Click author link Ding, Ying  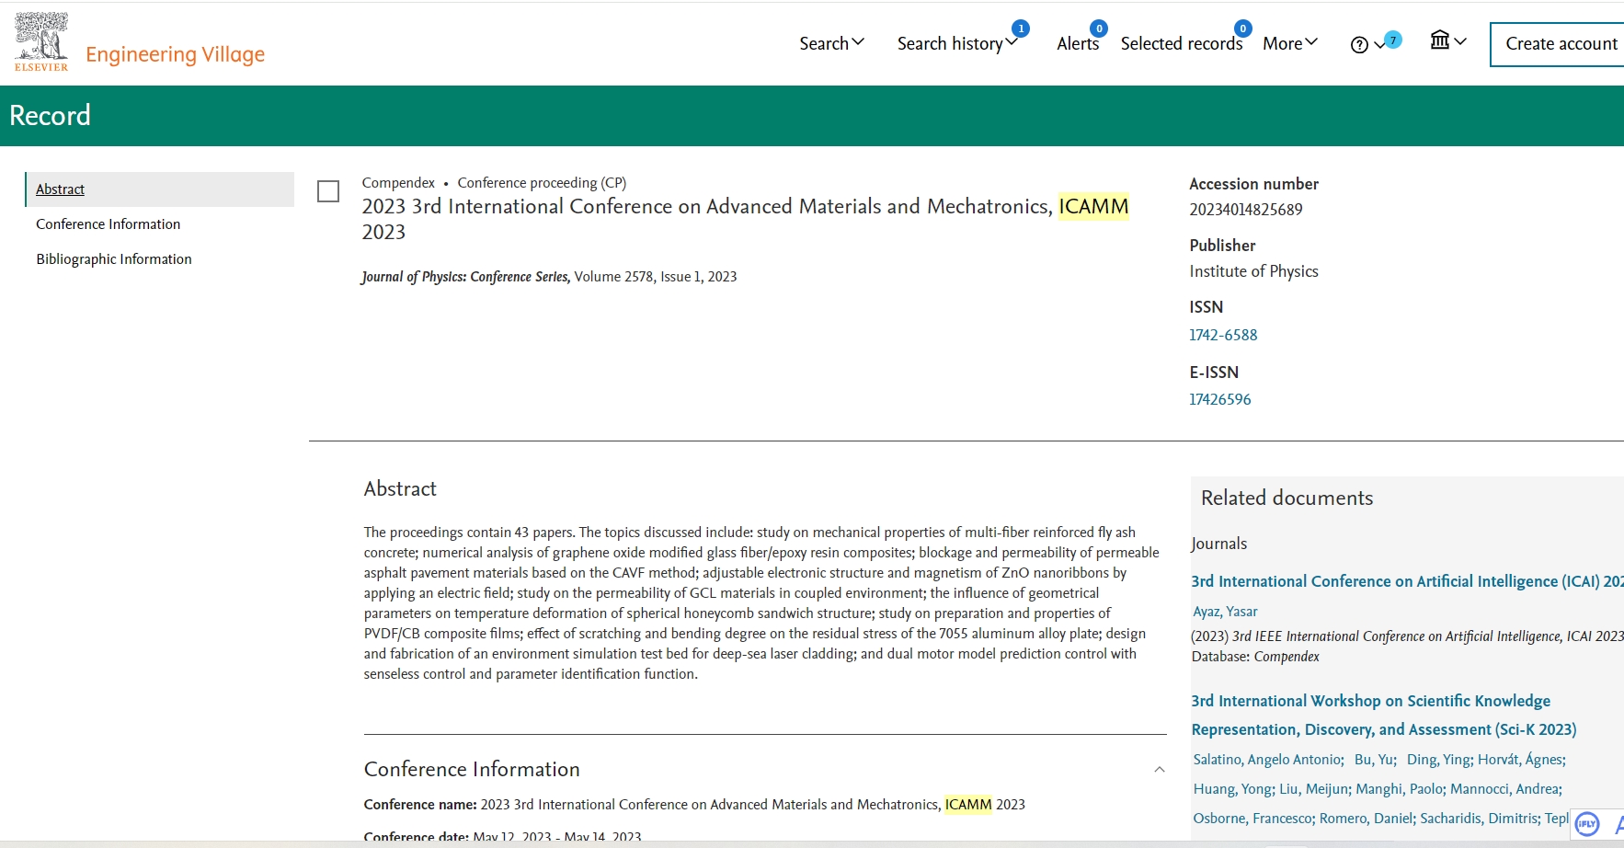click(1439, 760)
